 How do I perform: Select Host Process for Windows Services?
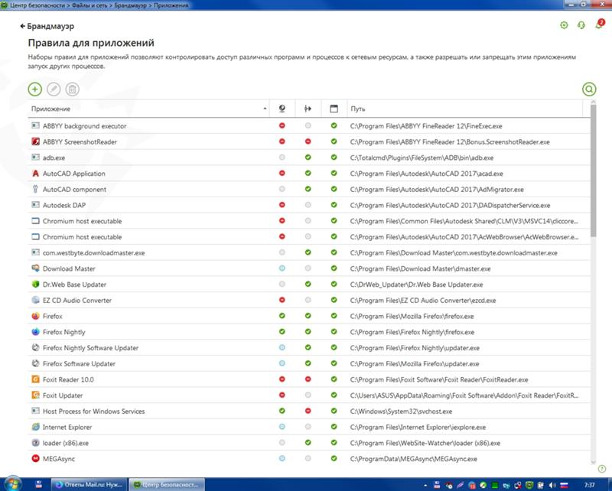click(x=309, y=411)
